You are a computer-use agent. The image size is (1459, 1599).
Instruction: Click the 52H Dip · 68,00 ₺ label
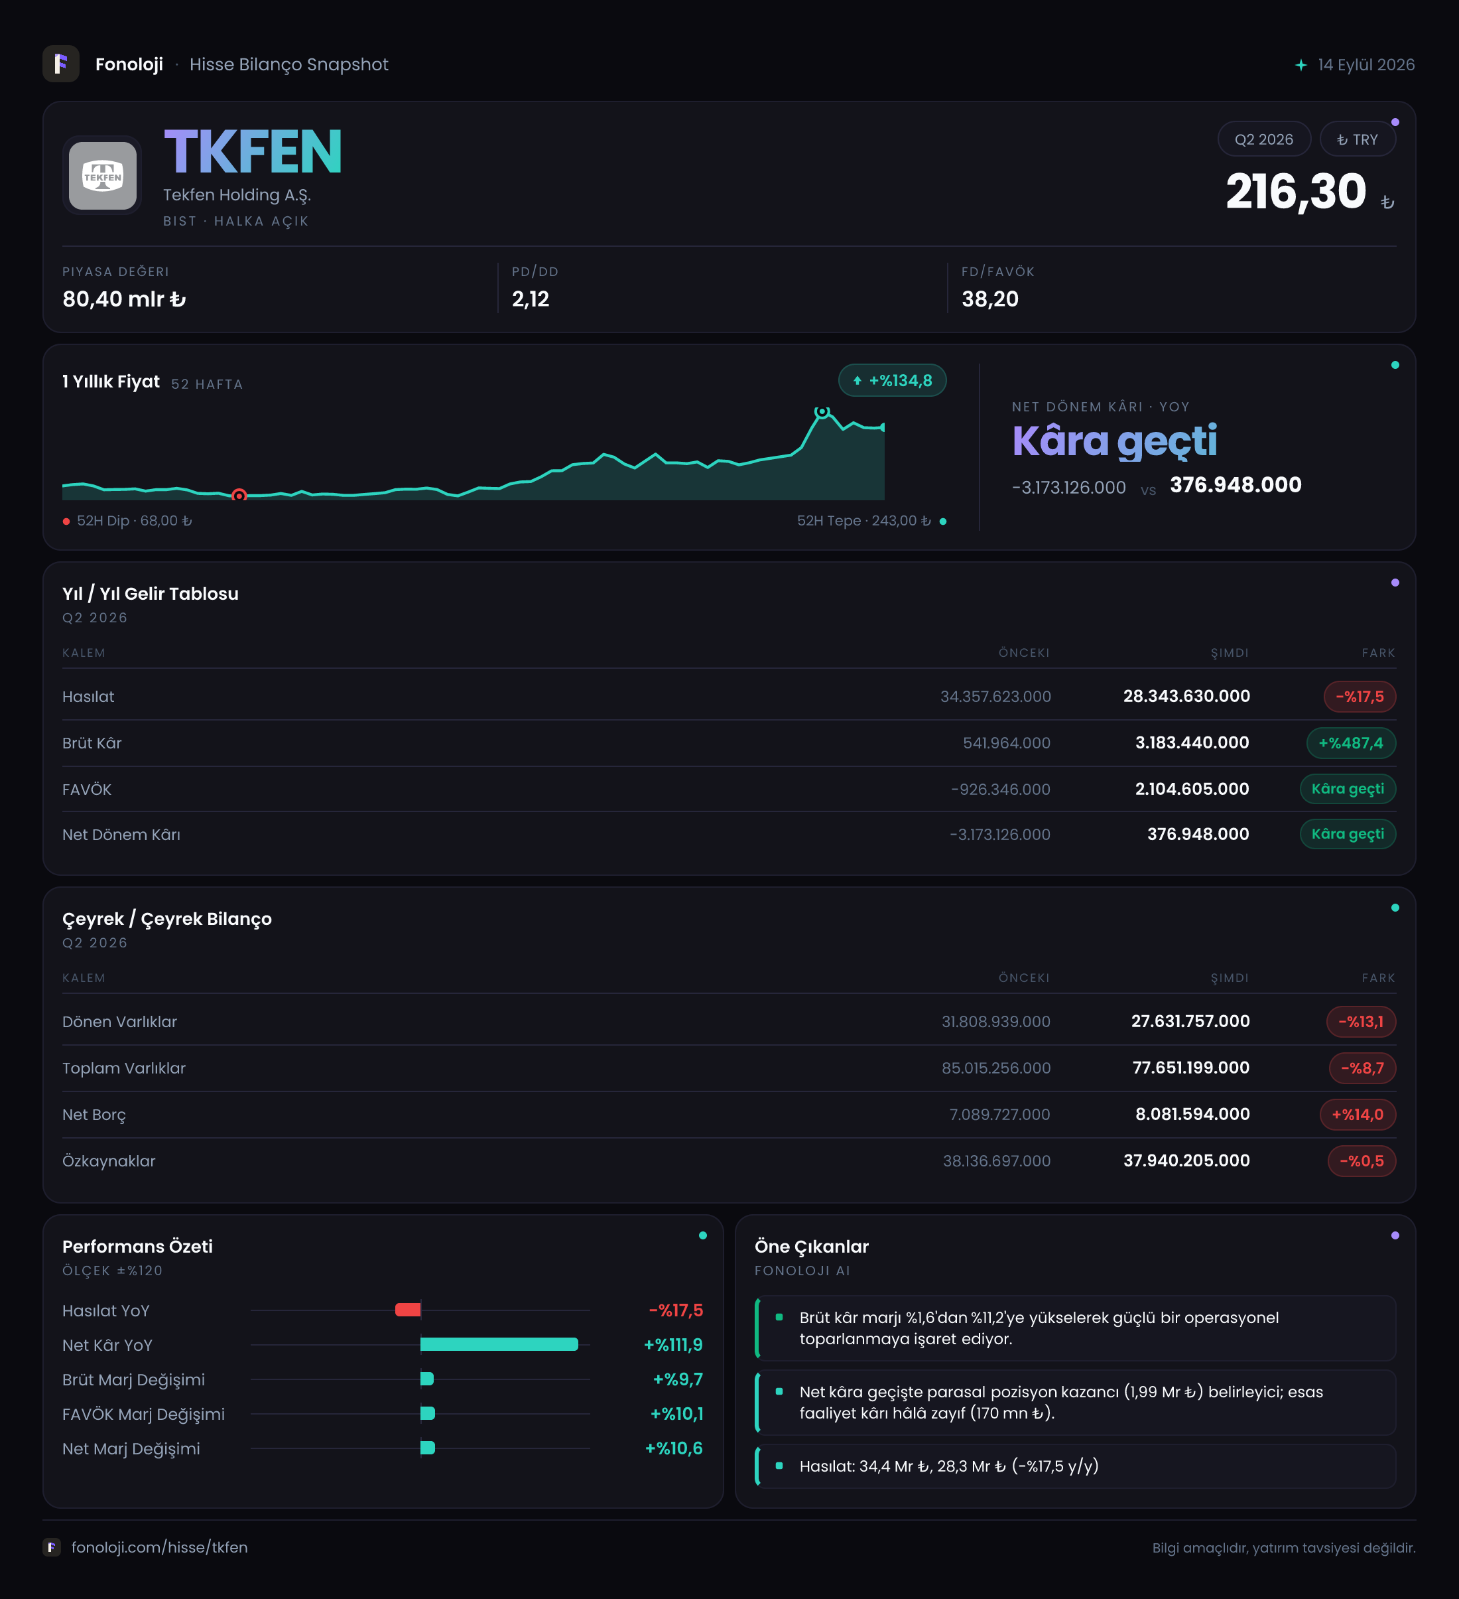tap(134, 520)
